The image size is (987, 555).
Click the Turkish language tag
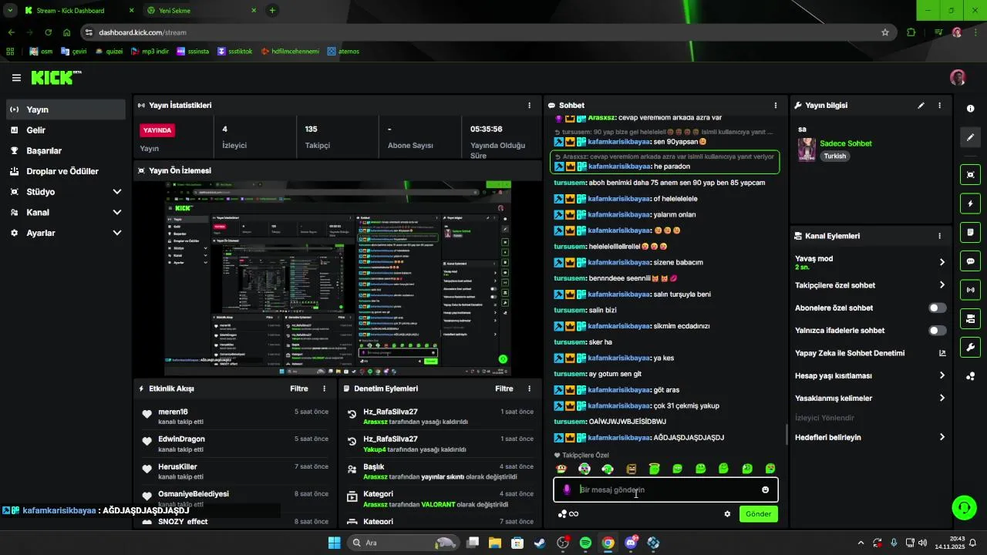click(x=835, y=156)
